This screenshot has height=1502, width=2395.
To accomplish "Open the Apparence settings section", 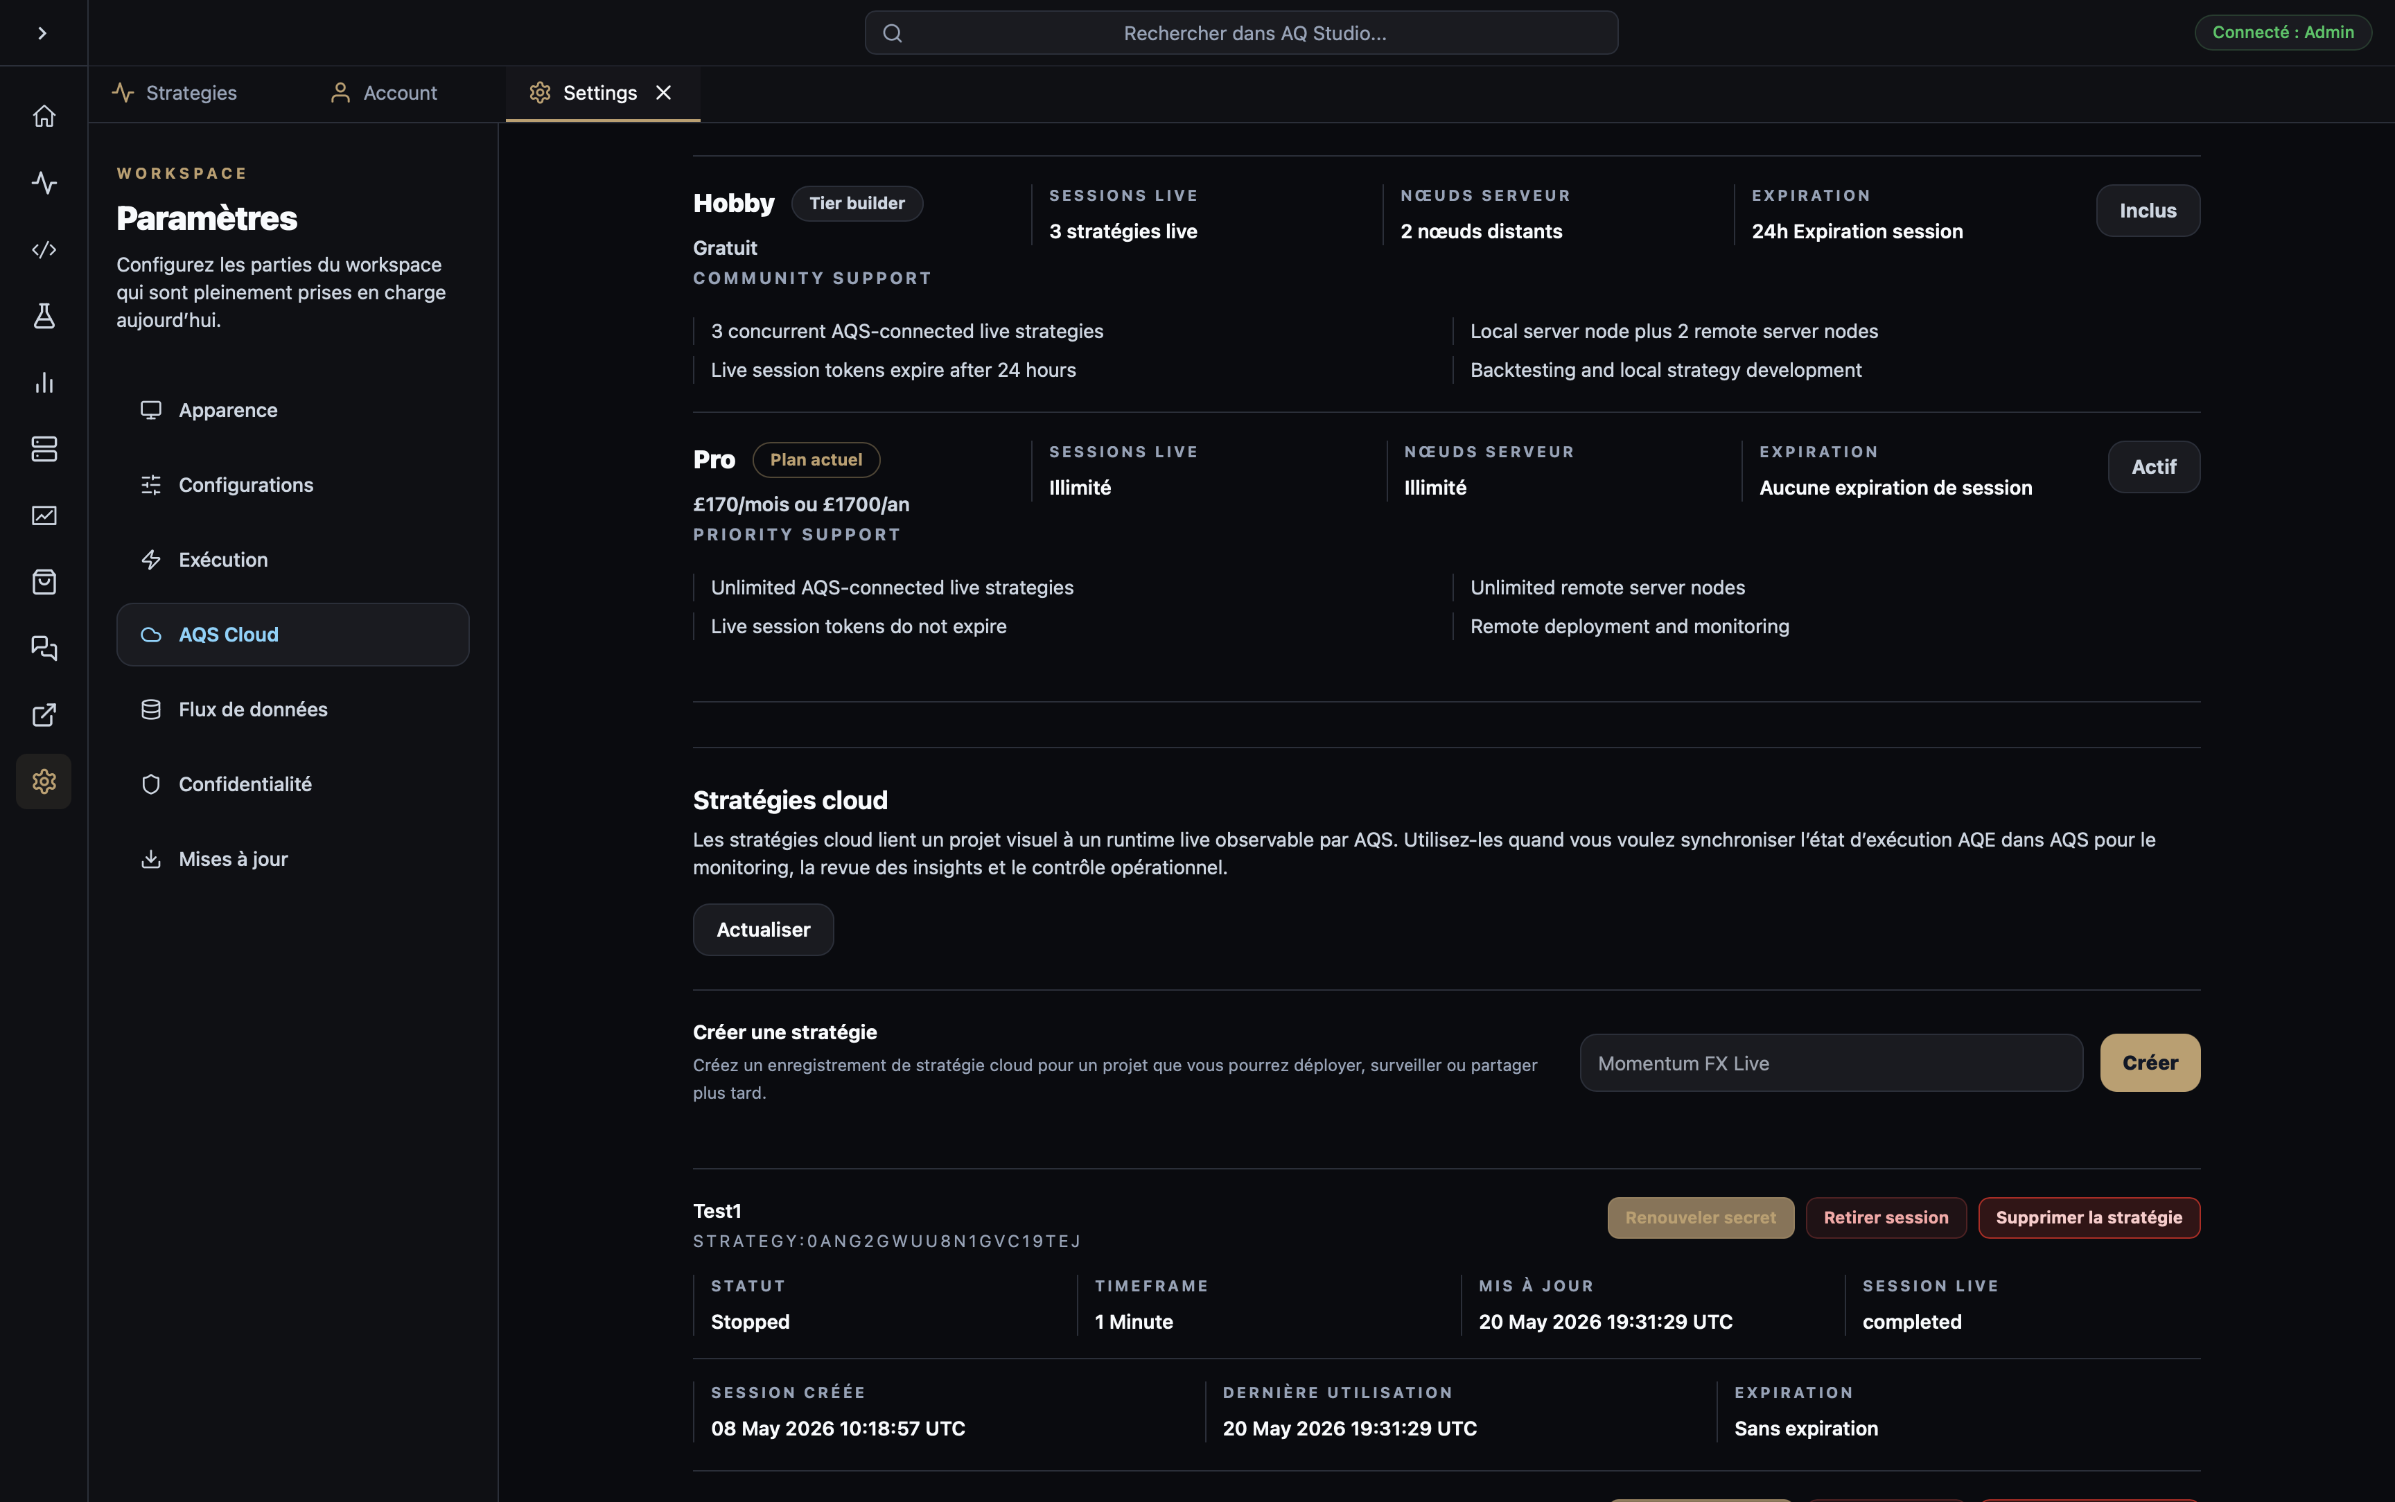I will (292, 410).
